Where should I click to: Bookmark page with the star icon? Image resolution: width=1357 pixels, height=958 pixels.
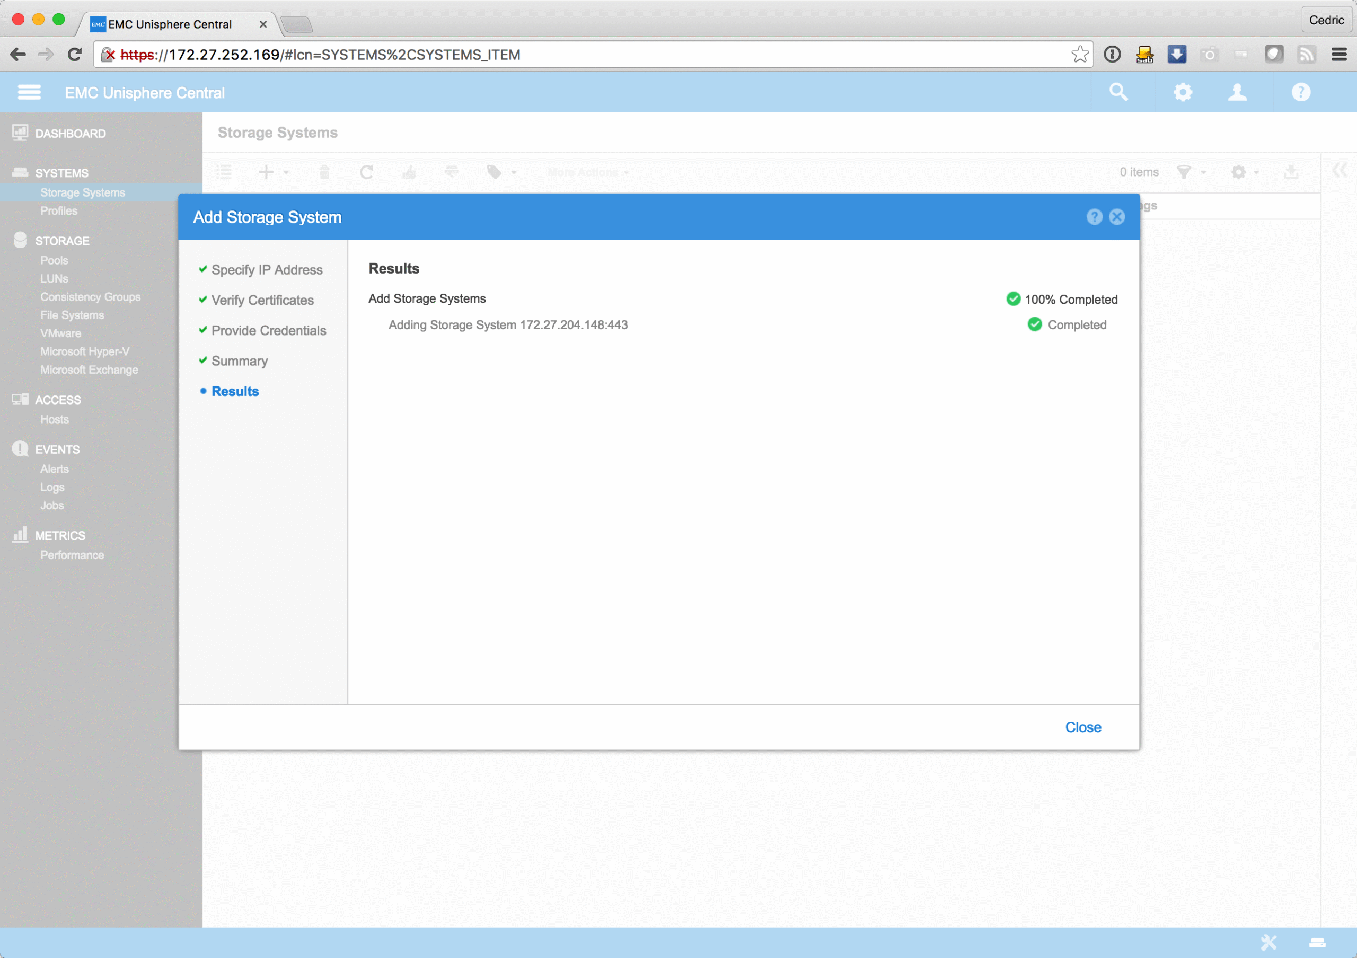(x=1079, y=55)
